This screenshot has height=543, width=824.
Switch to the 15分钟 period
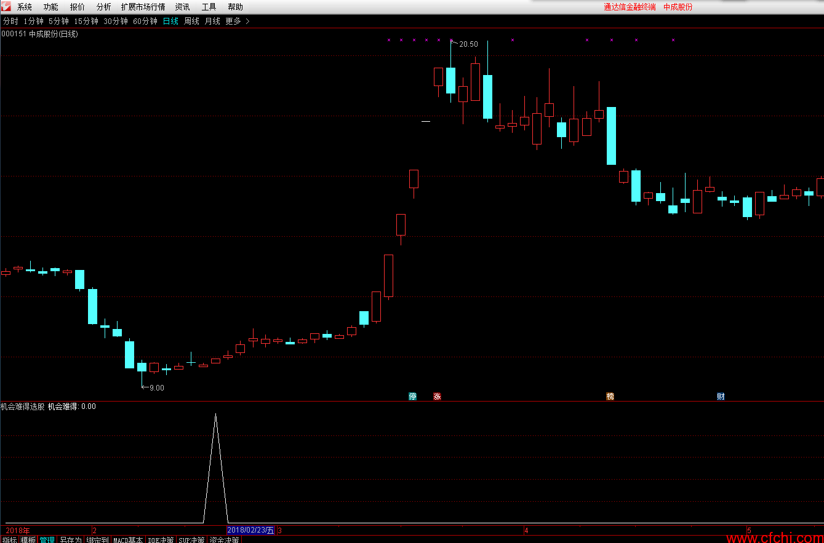pos(86,21)
